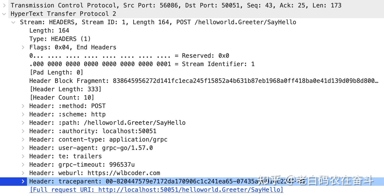Expand the :authority localhost:50051 header

point(23,131)
